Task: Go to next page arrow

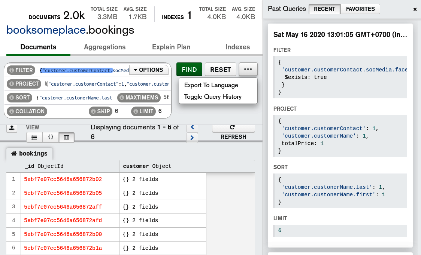Action: [192, 138]
